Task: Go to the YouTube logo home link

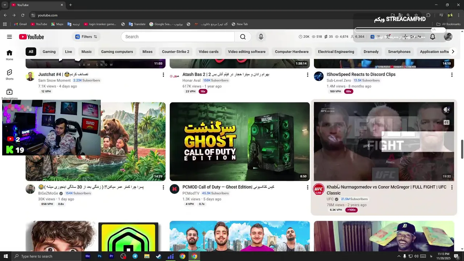Action: (x=32, y=37)
